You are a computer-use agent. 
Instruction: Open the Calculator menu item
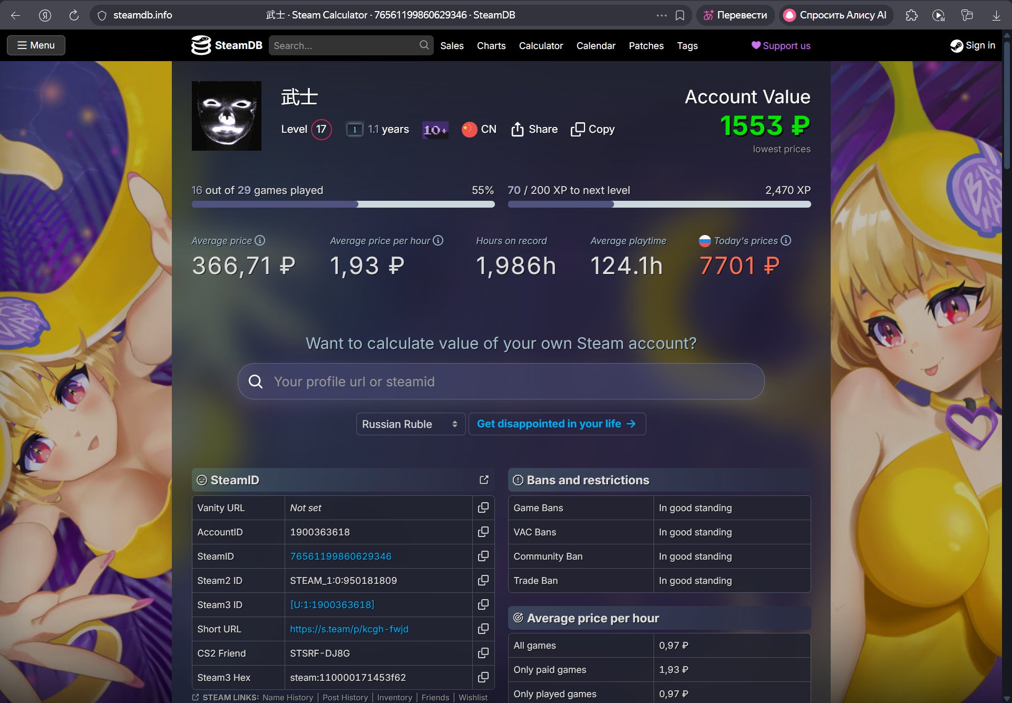[x=541, y=46]
